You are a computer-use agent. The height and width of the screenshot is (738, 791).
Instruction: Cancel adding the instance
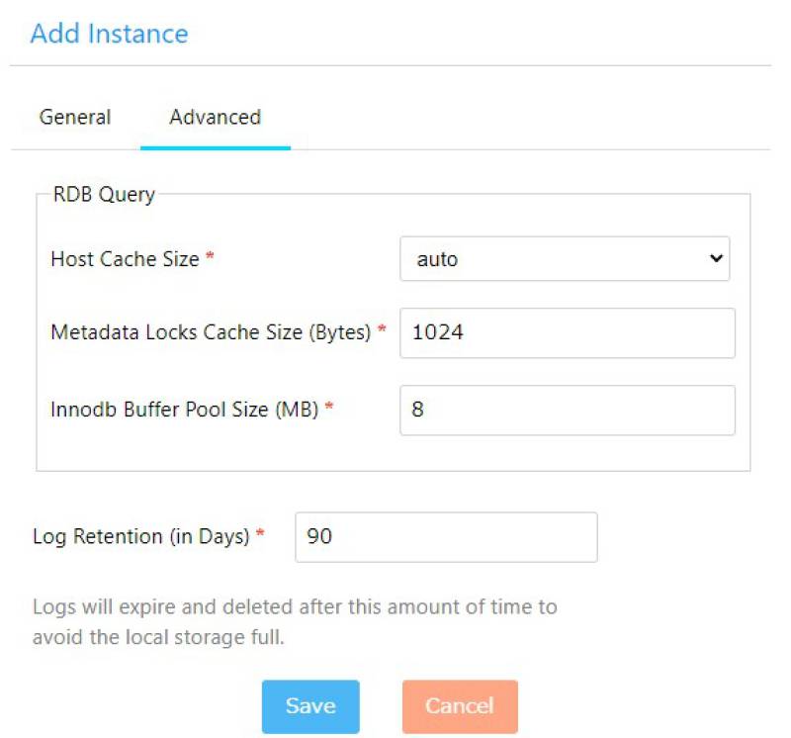point(459,706)
